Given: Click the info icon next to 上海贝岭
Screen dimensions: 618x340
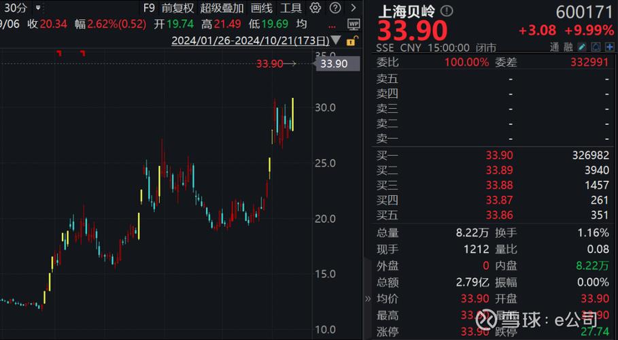Looking at the screenshot, I should pyautogui.click(x=447, y=11).
